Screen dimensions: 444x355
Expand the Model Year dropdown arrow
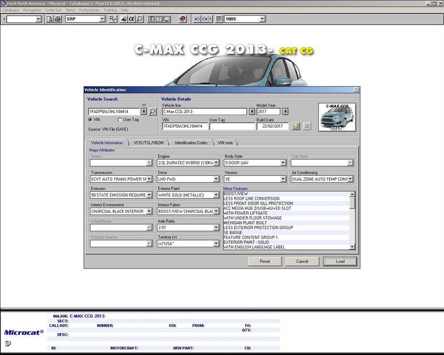(285, 111)
